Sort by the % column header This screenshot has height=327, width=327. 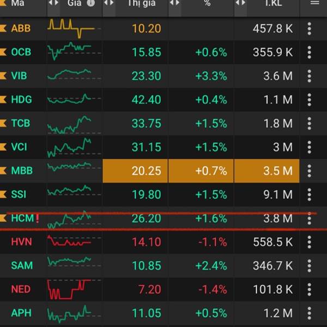207,3
